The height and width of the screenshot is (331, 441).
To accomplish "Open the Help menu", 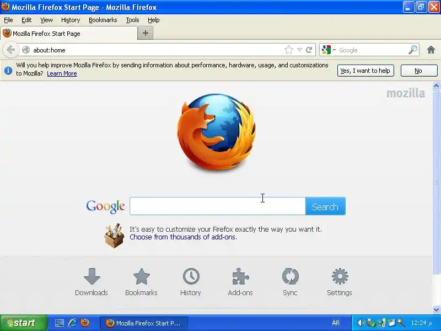I will coord(154,20).
